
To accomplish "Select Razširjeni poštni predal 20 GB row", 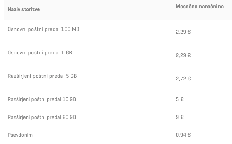I will point(118,117).
